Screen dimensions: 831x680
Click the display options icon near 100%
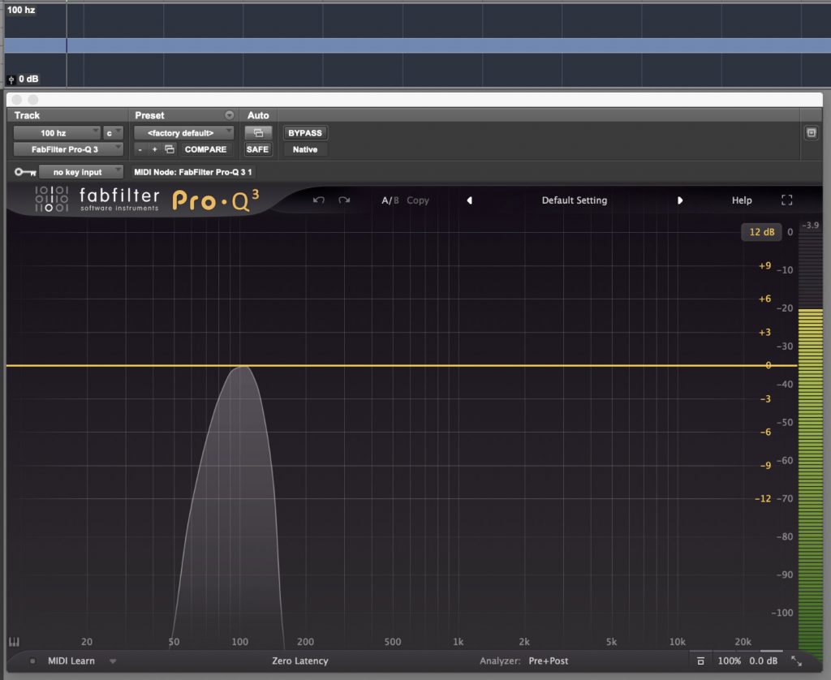[x=700, y=661]
